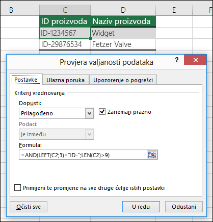
Task: Open the Upozorenje o pogrešci tab
Action: [123, 80]
